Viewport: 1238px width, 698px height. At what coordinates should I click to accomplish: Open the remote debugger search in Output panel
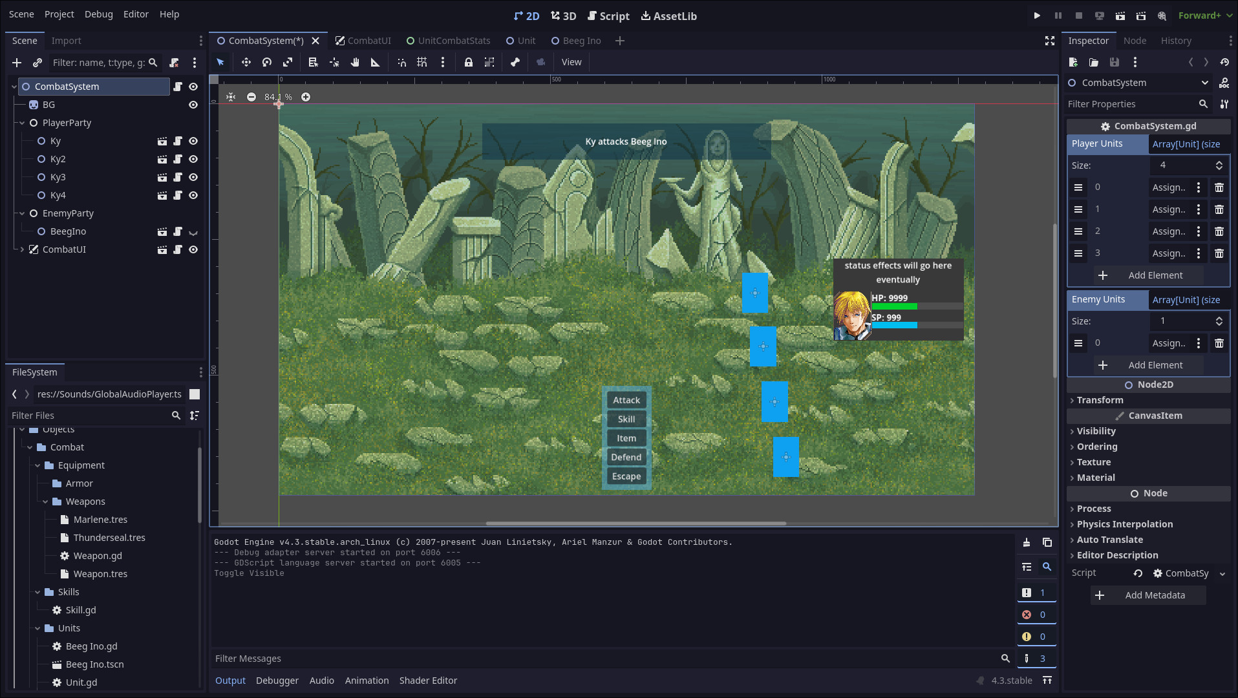click(x=1047, y=567)
